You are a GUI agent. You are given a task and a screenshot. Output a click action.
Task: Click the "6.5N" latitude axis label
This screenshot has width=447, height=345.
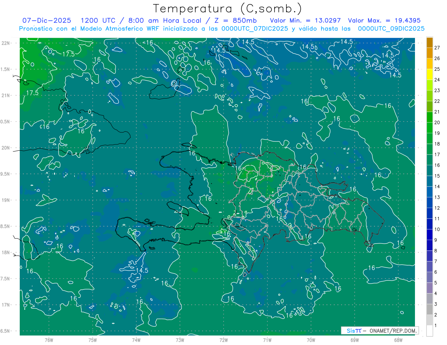[6, 331]
